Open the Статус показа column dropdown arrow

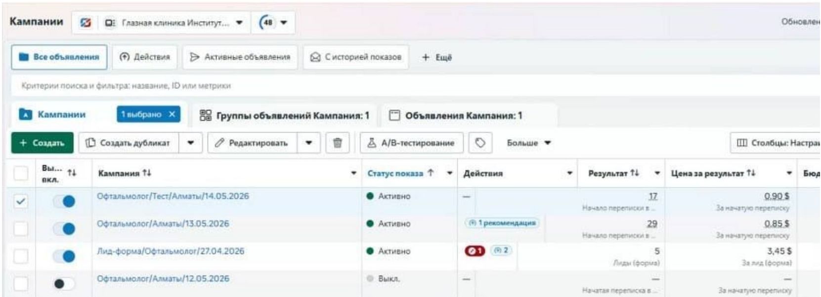click(x=450, y=173)
